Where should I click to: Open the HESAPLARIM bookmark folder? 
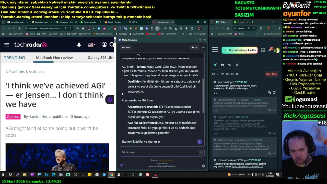[16, 34]
